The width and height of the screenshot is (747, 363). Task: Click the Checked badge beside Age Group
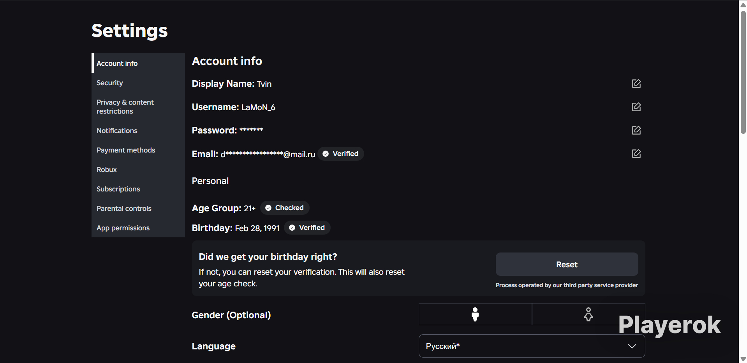(x=285, y=208)
